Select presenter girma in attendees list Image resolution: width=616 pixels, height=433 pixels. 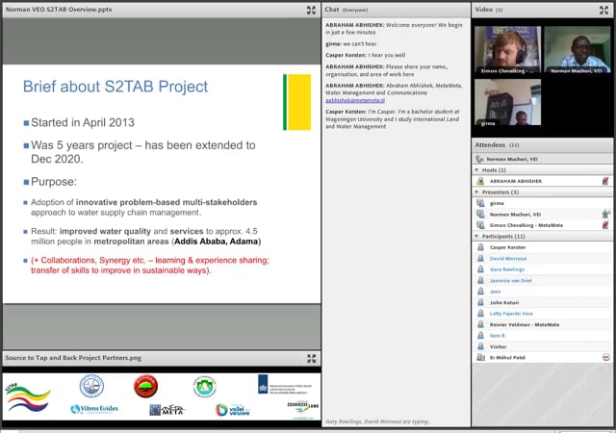(x=542, y=203)
